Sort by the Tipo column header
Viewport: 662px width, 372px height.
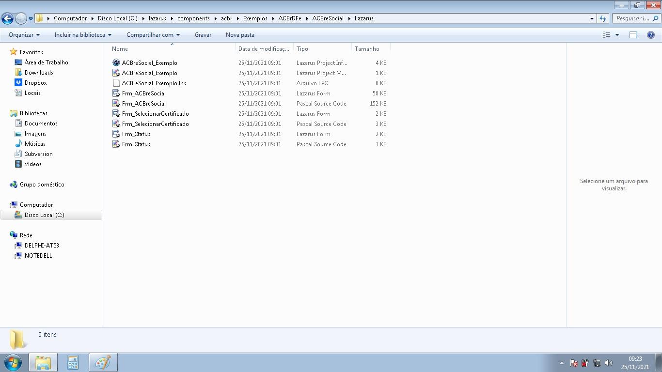(322, 49)
